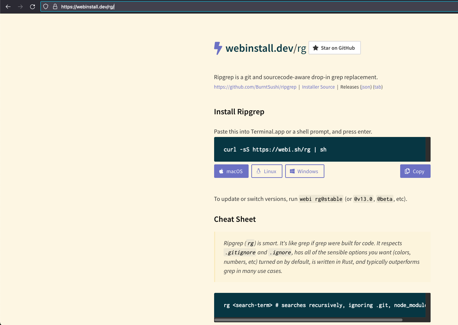Screen dimensions: 458x325
Task: Switch install command to Linux
Action: (267, 171)
